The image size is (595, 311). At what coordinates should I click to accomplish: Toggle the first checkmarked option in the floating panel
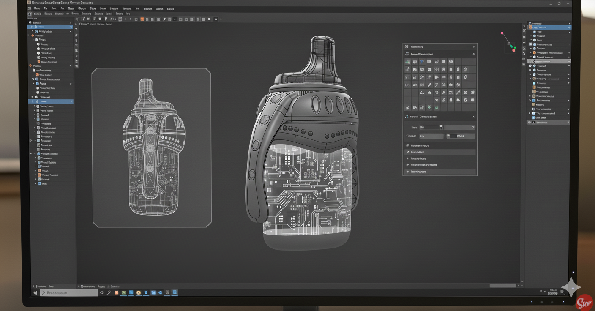pyautogui.click(x=407, y=152)
